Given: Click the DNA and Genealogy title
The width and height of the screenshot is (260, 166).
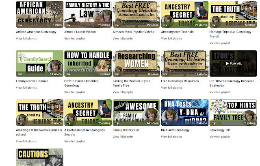Looking at the screenshot, I should click(x=175, y=130).
